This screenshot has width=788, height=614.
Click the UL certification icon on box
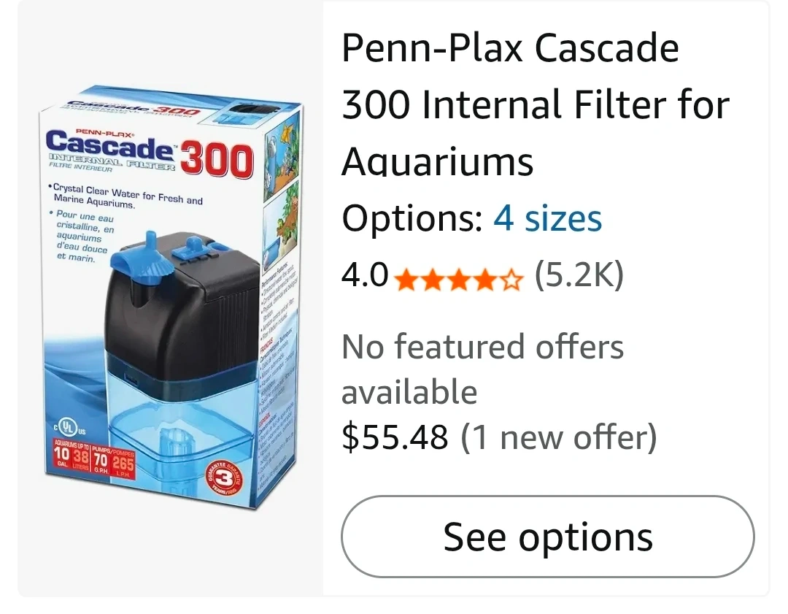pos(68,427)
